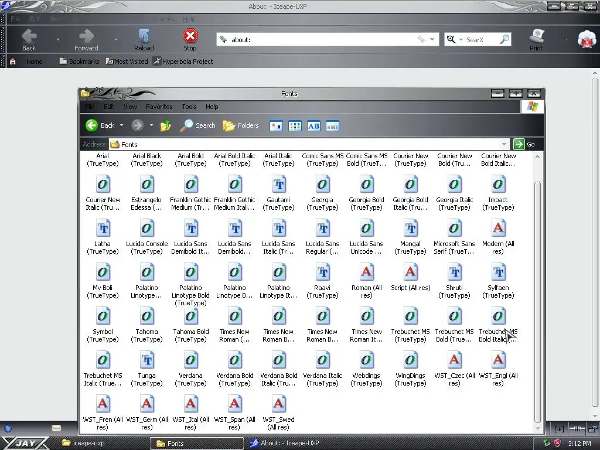Image resolution: width=600 pixels, height=450 pixels.
Task: Switch to About: - Iceape-UXP taskbar item
Action: 284,443
